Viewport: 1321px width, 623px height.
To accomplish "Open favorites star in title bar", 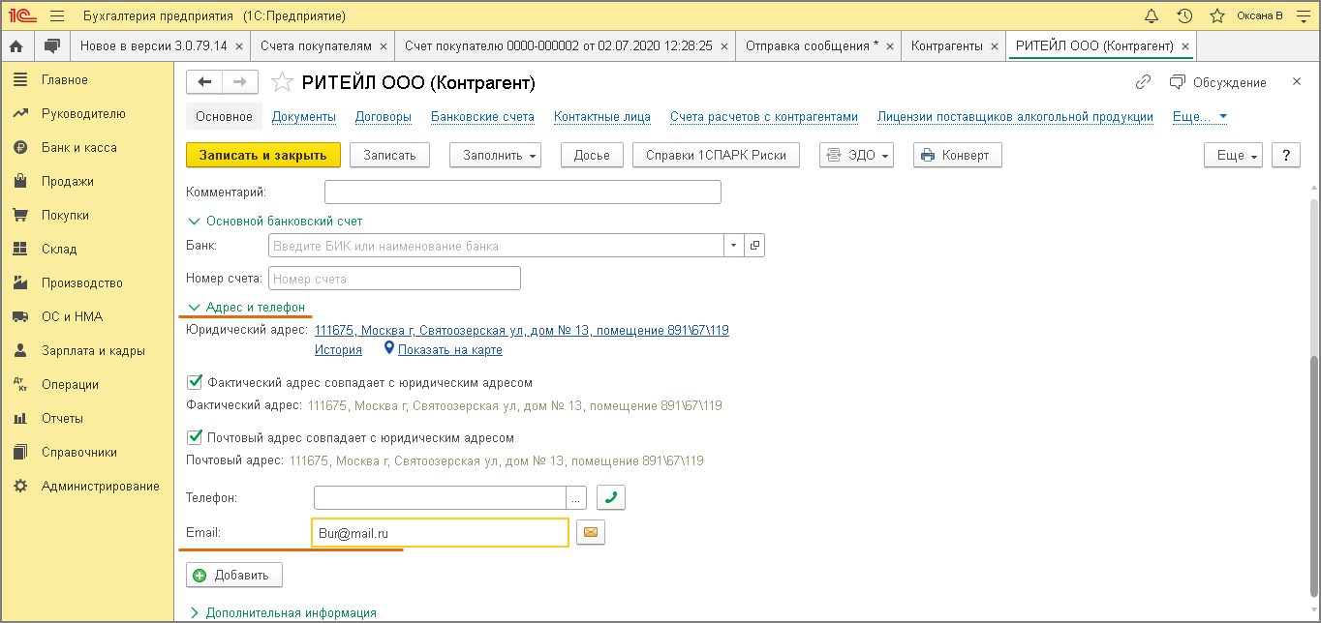I will [x=1217, y=15].
